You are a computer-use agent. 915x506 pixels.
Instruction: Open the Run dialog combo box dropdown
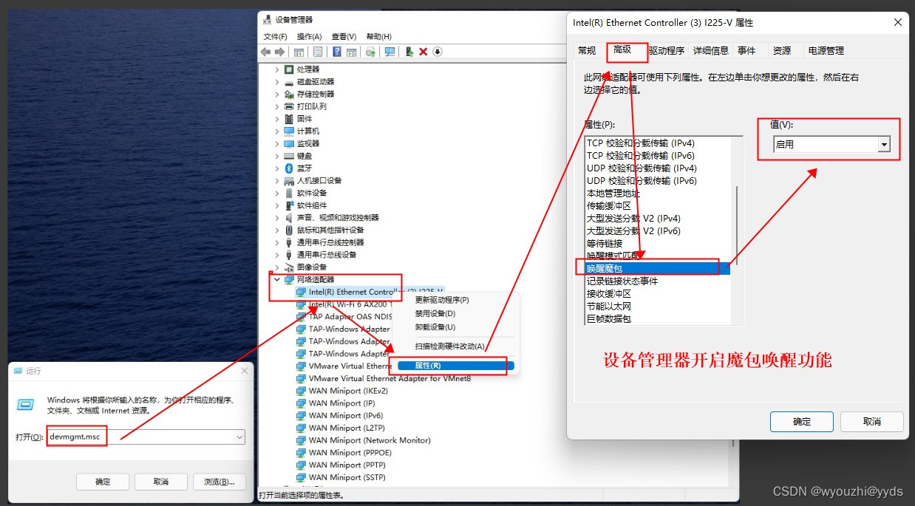(239, 436)
